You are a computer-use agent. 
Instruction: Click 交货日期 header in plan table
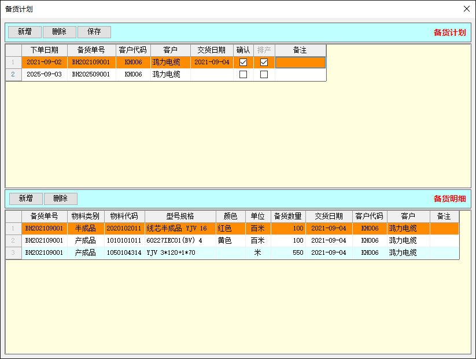point(212,50)
